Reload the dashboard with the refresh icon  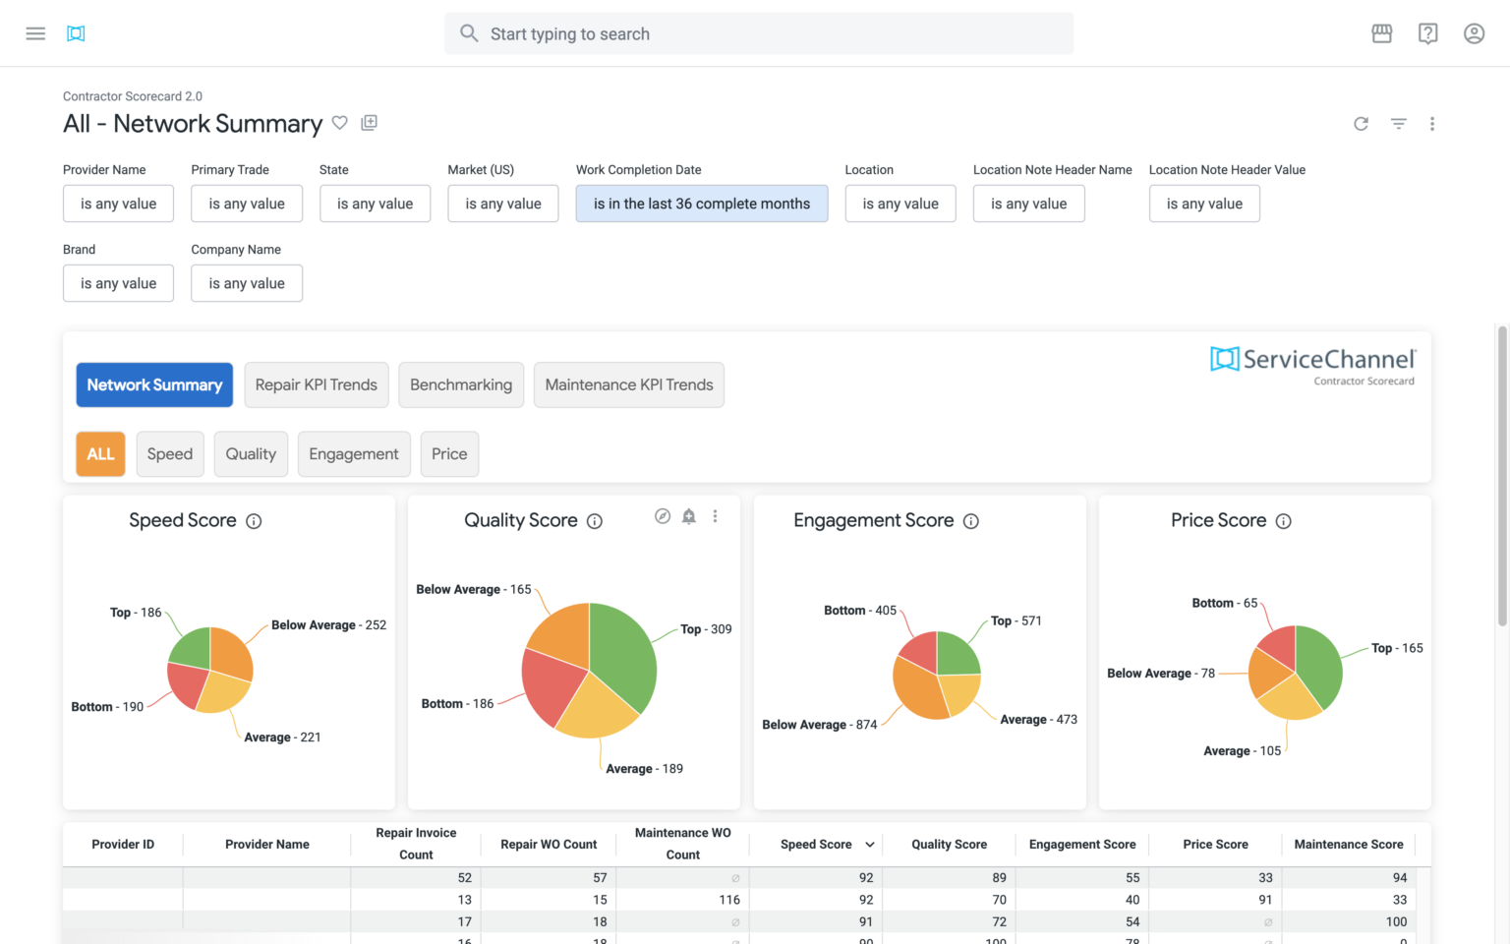[1361, 124]
